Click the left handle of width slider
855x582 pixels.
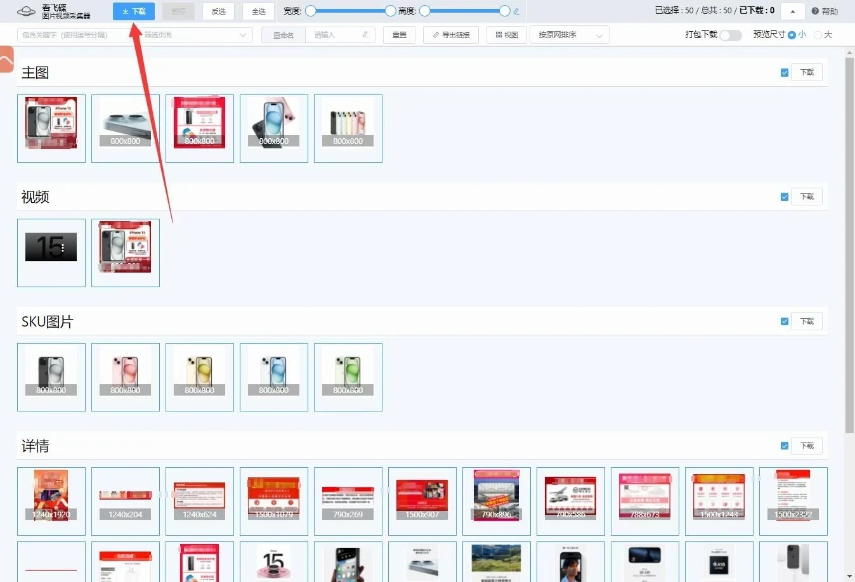311,11
